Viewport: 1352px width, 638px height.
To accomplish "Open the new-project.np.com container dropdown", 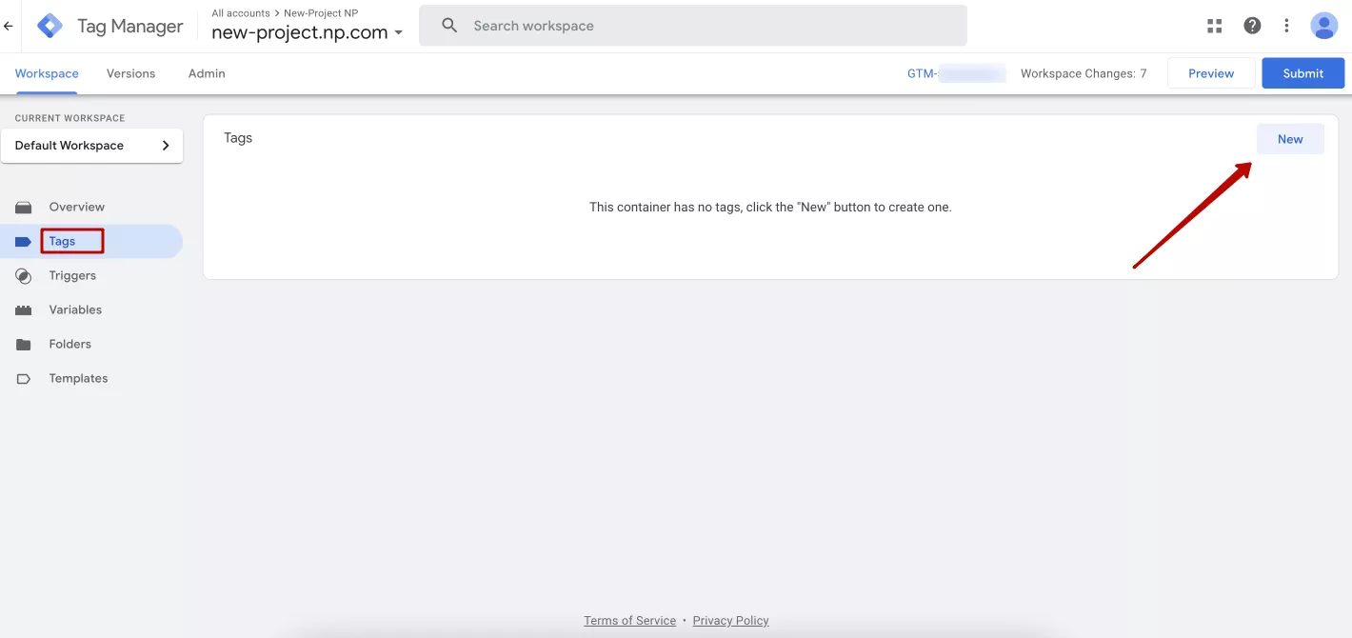I will [x=307, y=32].
